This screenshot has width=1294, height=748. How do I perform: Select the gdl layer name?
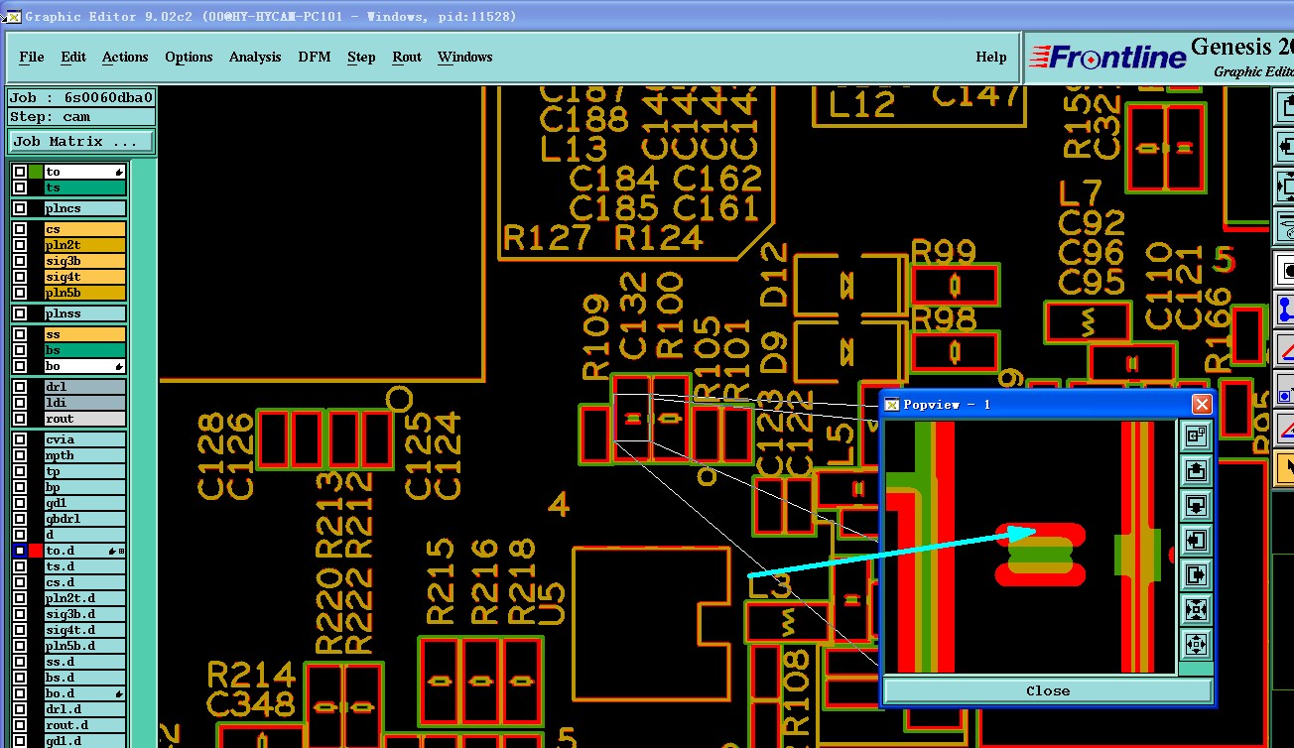pos(85,503)
